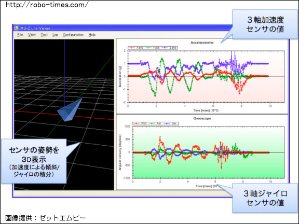Click the Y axis legend entry

(153, 48)
